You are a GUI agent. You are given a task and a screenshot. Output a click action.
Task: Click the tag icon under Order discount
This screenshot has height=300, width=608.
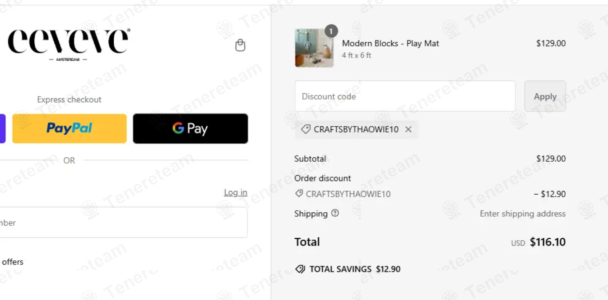(x=299, y=194)
